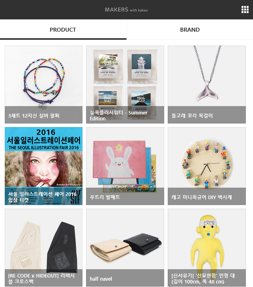Screen dimensions: 253x287
Task: Open 뉴욕플러시워터 Summer Edition product
Action: coord(125,85)
